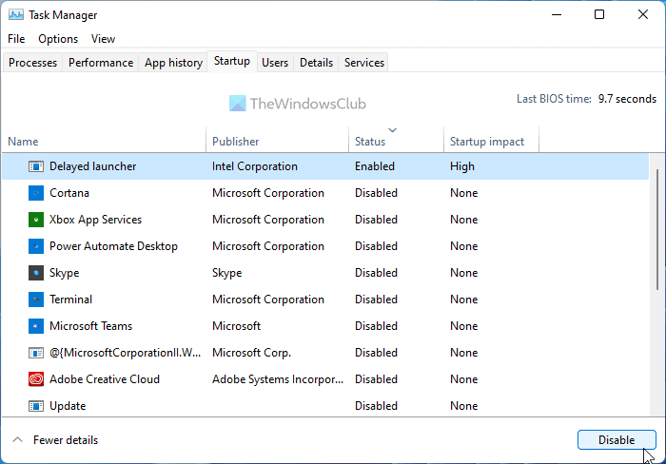
Task: Select the Cortana row name
Action: point(69,193)
